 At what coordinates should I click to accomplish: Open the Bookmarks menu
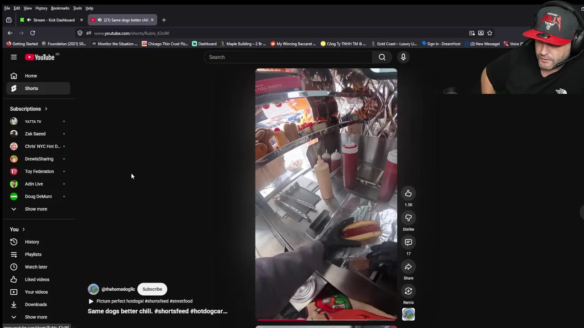click(x=60, y=8)
